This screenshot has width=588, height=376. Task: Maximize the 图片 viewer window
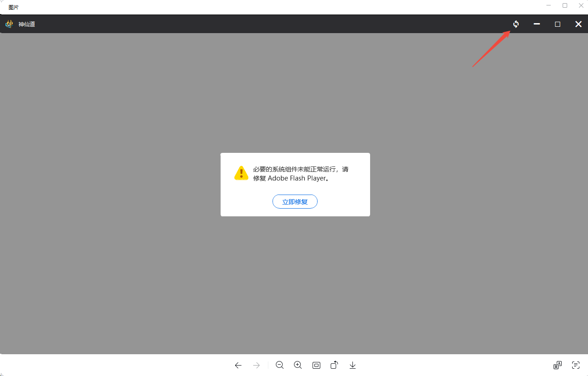[565, 6]
